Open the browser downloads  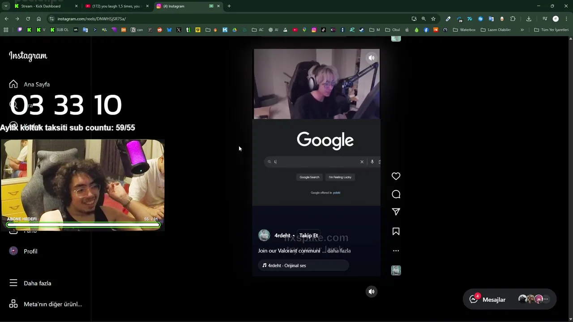529,19
